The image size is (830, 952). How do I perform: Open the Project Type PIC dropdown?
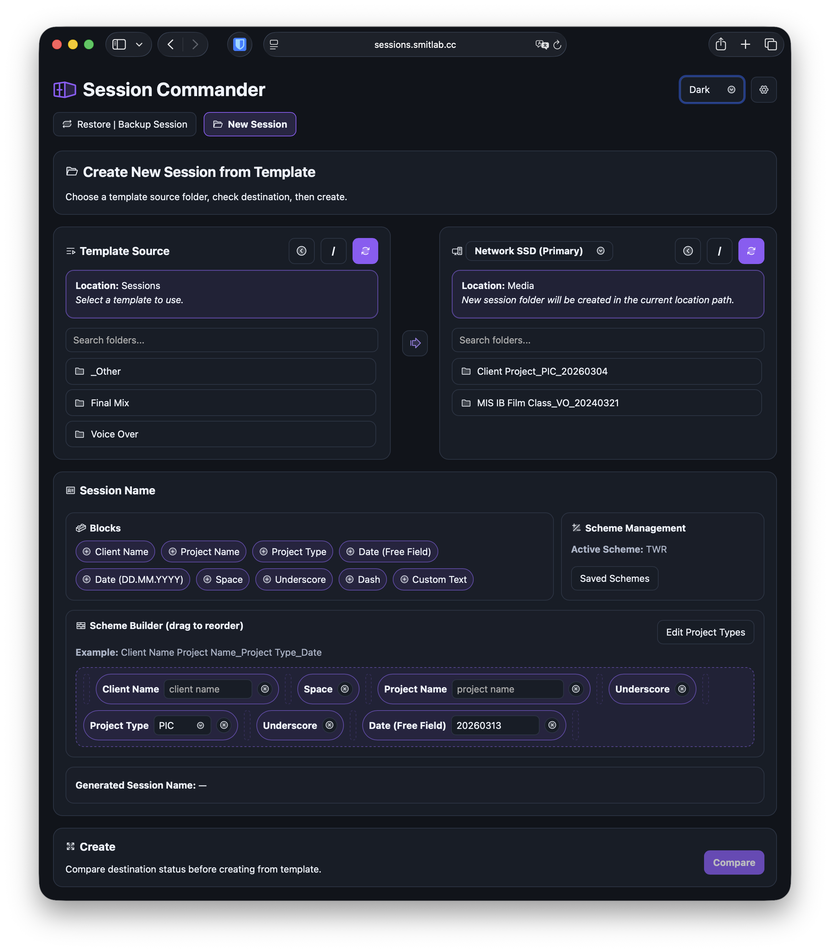tap(182, 725)
